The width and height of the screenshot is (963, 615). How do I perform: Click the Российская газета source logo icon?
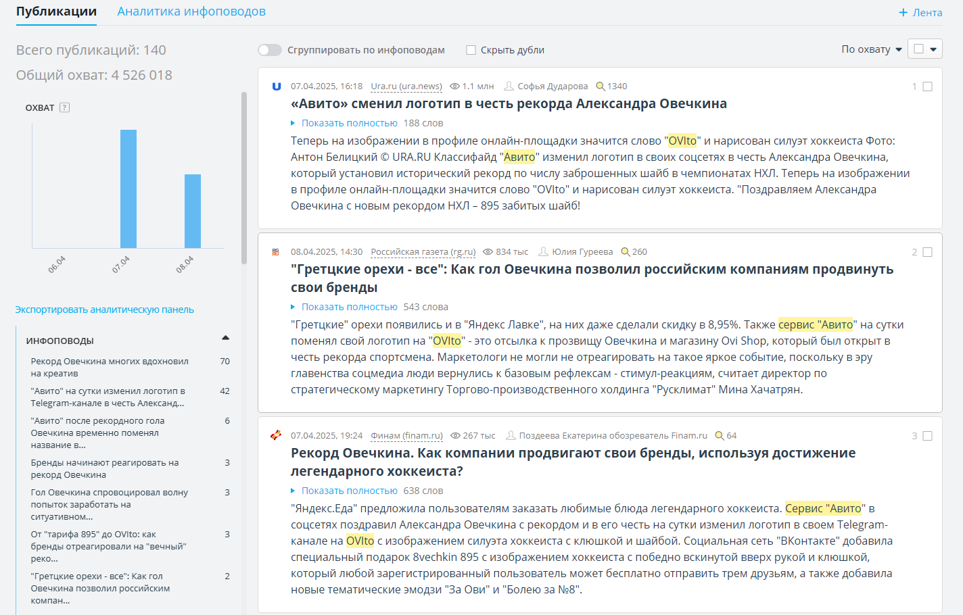(276, 252)
